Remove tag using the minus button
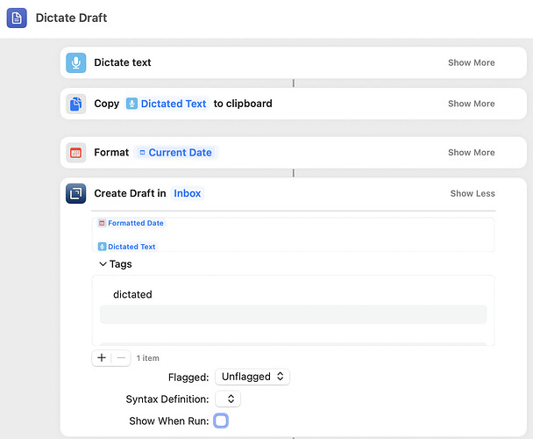 pyautogui.click(x=121, y=358)
